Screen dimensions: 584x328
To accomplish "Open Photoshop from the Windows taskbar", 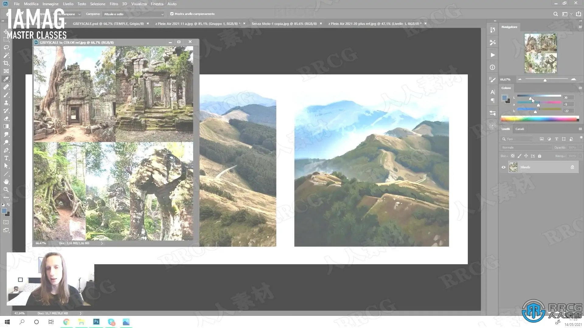I will [x=96, y=322].
